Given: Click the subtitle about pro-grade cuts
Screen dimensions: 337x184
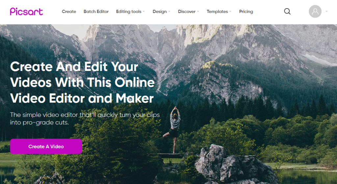Looking at the screenshot, I should coord(85,118).
